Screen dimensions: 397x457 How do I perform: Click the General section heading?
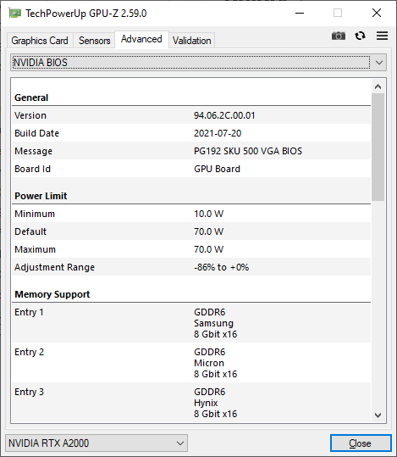point(31,98)
